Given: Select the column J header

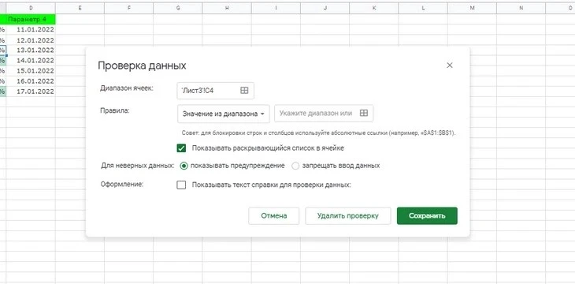Looking at the screenshot, I should coord(325,8).
